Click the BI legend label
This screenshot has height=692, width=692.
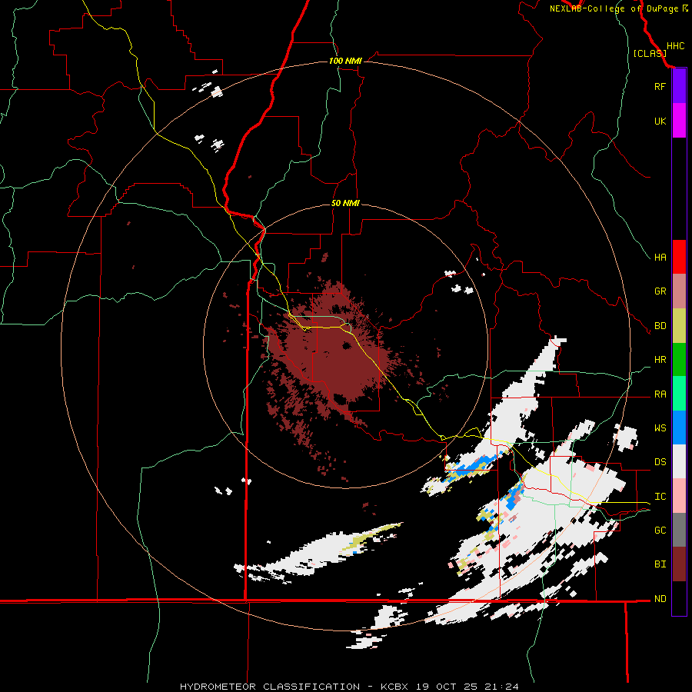click(660, 564)
